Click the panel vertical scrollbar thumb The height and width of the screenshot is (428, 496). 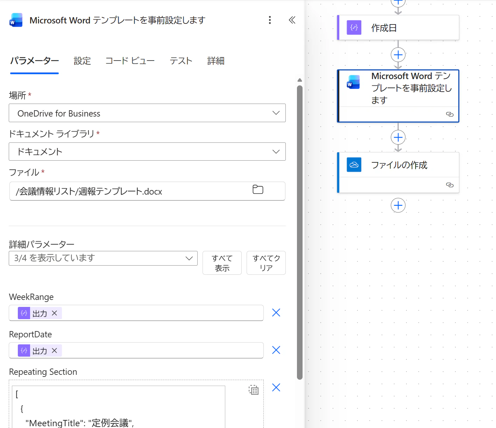pyautogui.click(x=300, y=232)
